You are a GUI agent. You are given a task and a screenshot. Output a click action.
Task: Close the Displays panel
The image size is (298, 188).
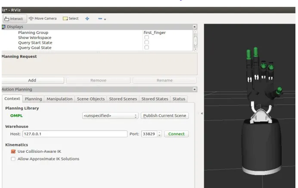[x=194, y=27]
